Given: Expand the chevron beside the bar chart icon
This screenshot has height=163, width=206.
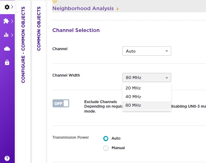Looking at the screenshot, I should (x=12, y=35).
